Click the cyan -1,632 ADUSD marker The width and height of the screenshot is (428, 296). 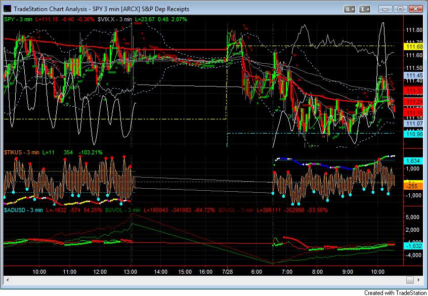(414, 246)
